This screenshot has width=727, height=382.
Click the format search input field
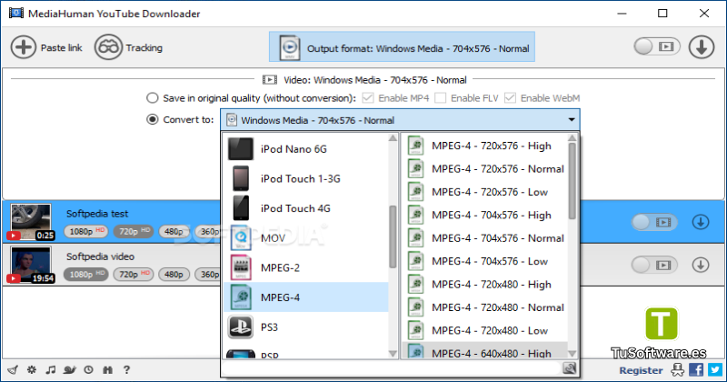point(392,368)
